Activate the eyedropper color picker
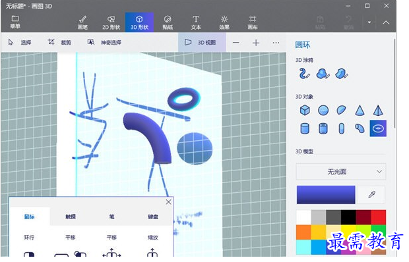409x262 pixels. click(371, 195)
